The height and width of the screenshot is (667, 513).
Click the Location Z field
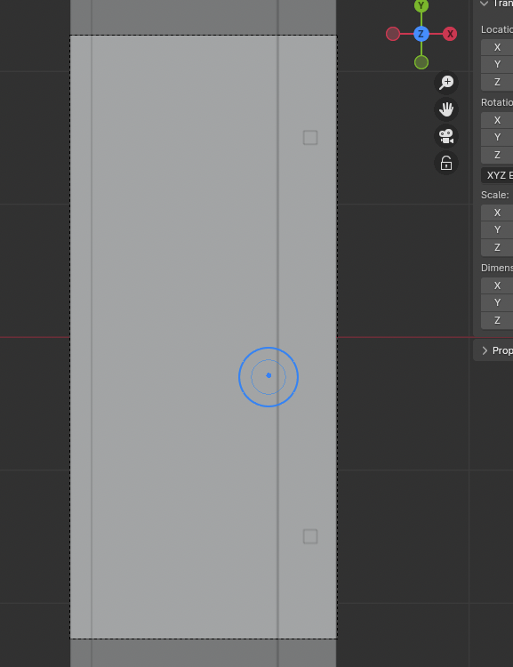497,82
